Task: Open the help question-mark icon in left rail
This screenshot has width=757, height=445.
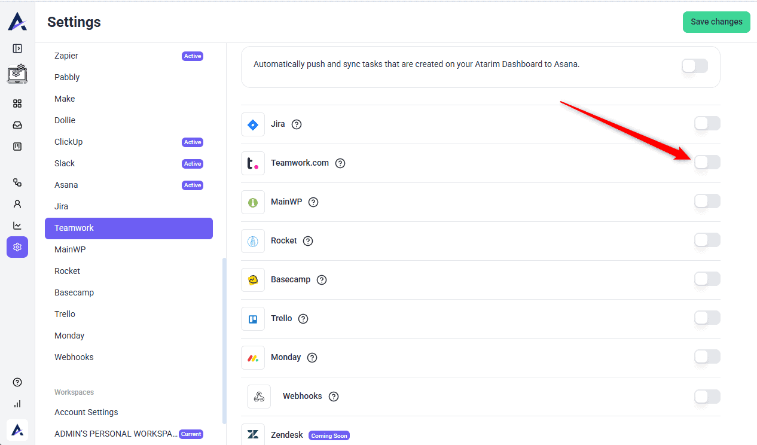Action: (17, 382)
